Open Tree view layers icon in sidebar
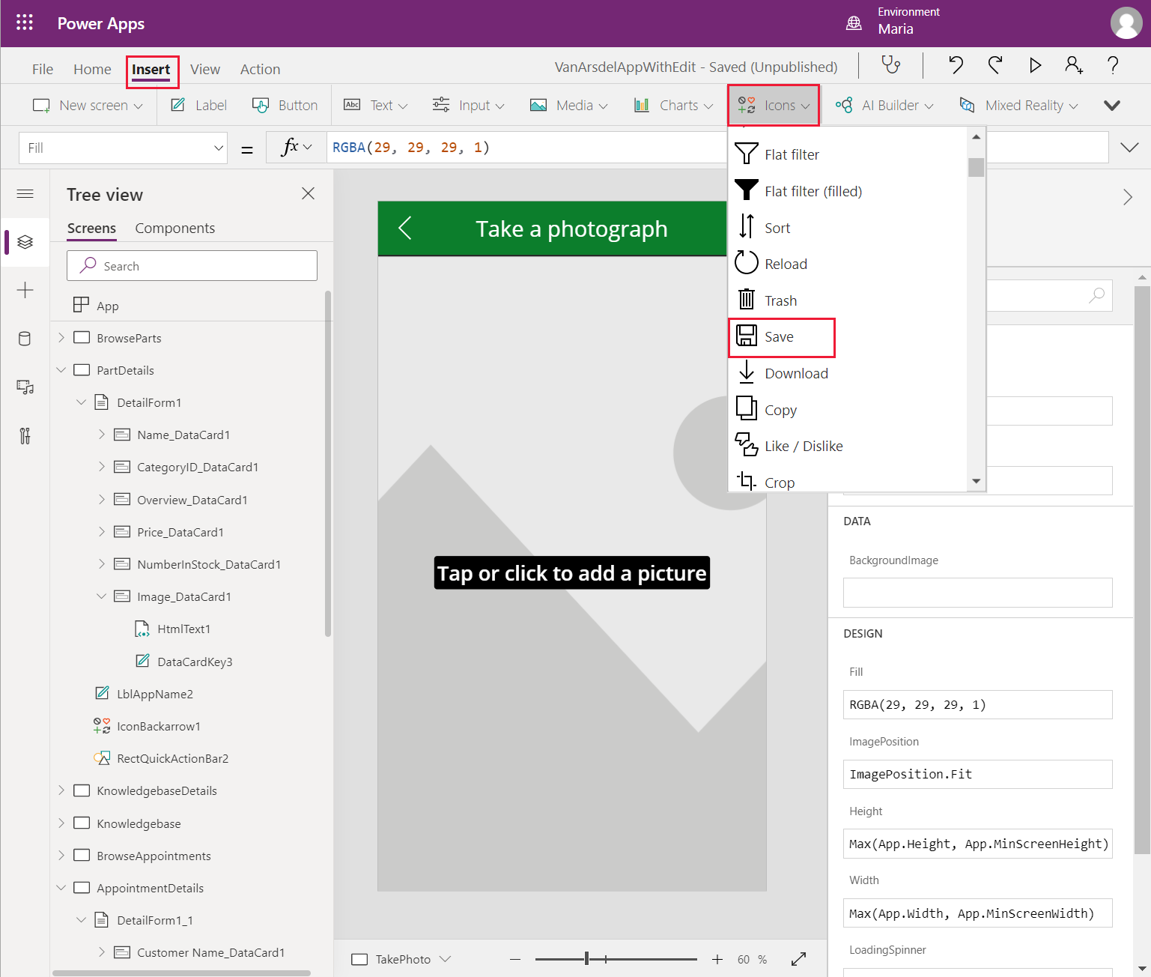 (x=25, y=242)
